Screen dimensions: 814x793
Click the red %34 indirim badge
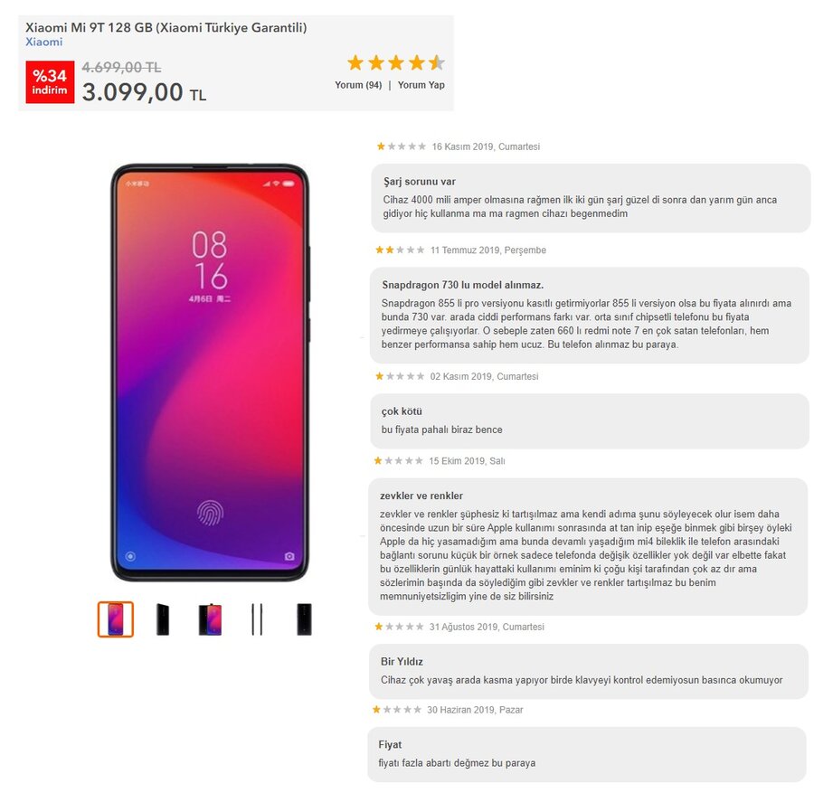click(x=50, y=82)
